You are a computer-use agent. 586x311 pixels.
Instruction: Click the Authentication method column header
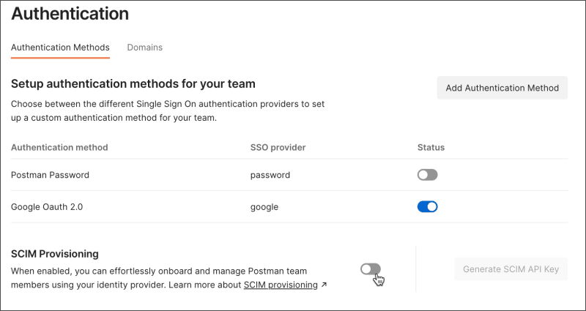[x=59, y=147]
